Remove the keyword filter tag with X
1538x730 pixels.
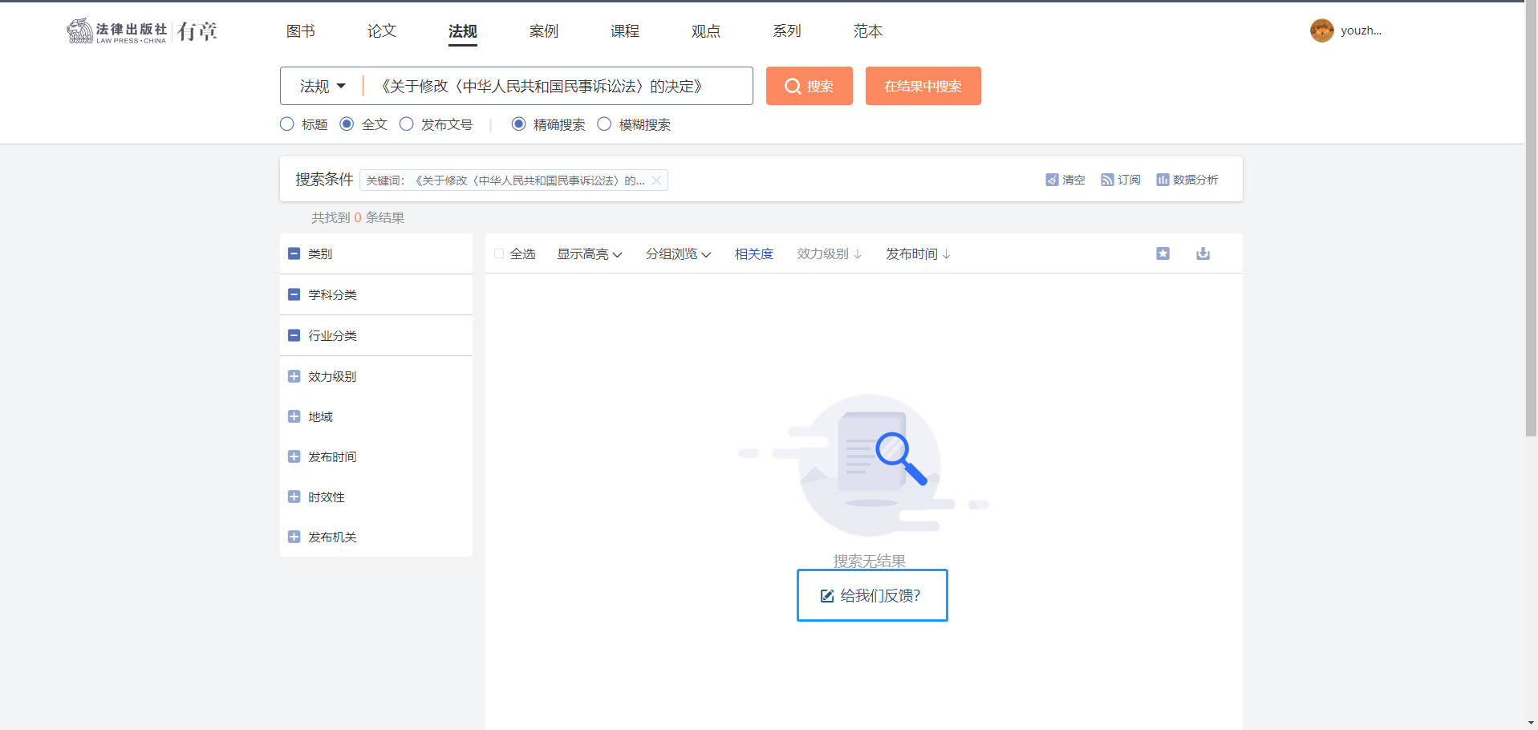656,180
